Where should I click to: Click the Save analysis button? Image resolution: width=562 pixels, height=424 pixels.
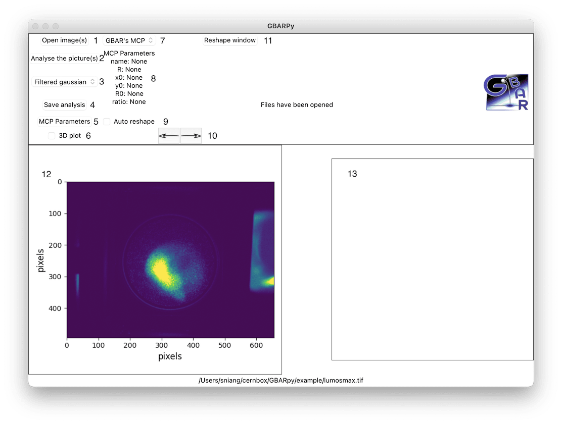pyautogui.click(x=65, y=105)
